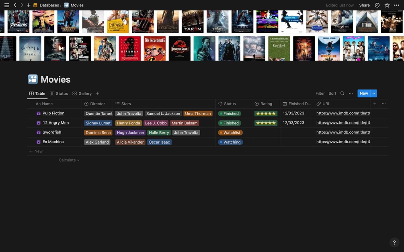Viewport: 404px width, 252px height.
Task: Open the Movies breadcrumb
Action: [74, 5]
